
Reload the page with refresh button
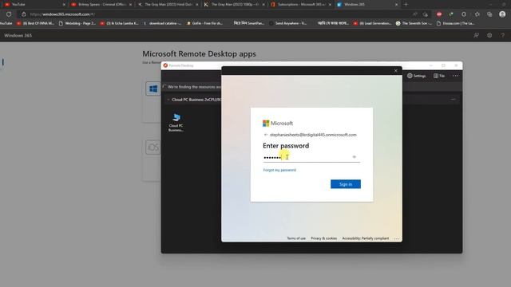coord(9,14)
